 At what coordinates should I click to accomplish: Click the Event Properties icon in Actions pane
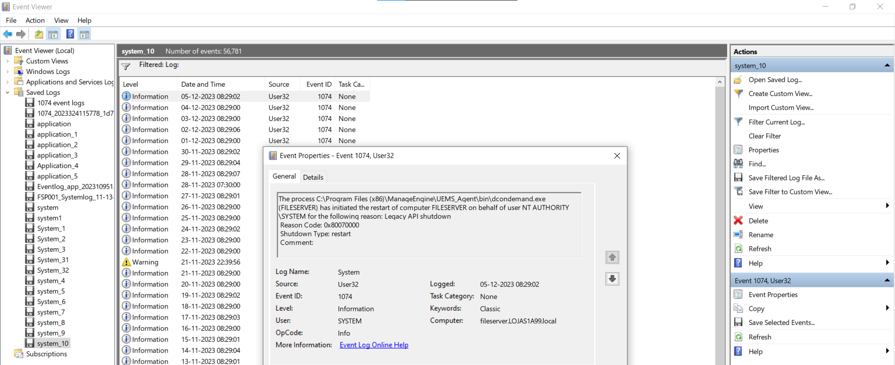coord(738,294)
